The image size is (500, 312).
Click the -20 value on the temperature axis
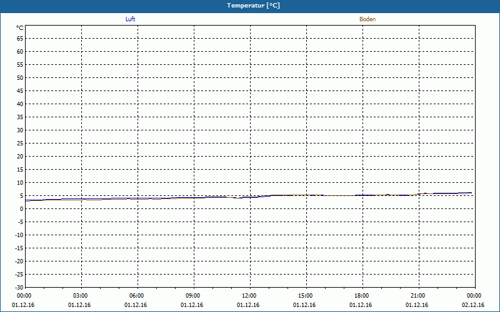pos(19,261)
